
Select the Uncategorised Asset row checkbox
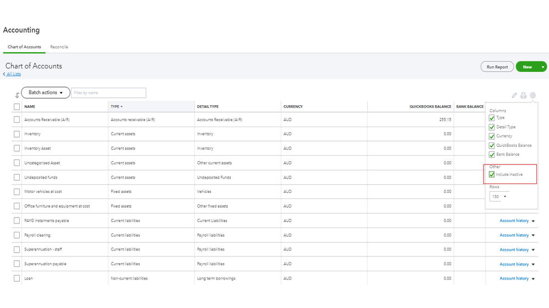[x=17, y=163]
